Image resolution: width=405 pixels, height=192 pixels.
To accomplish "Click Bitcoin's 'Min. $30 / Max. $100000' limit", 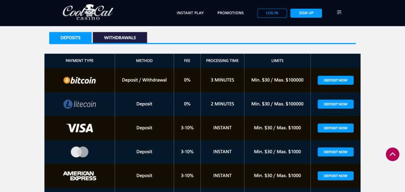I will (x=277, y=80).
